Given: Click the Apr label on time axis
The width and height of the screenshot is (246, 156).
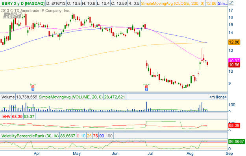Looking at the screenshot, I should coord(37,154).
